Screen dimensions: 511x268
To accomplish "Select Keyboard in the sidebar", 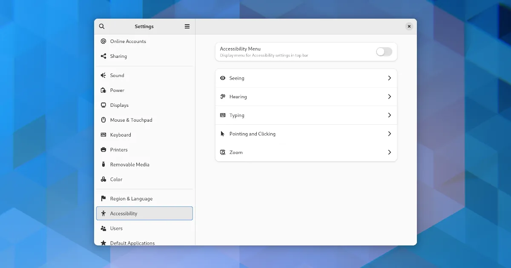I will 121,135.
